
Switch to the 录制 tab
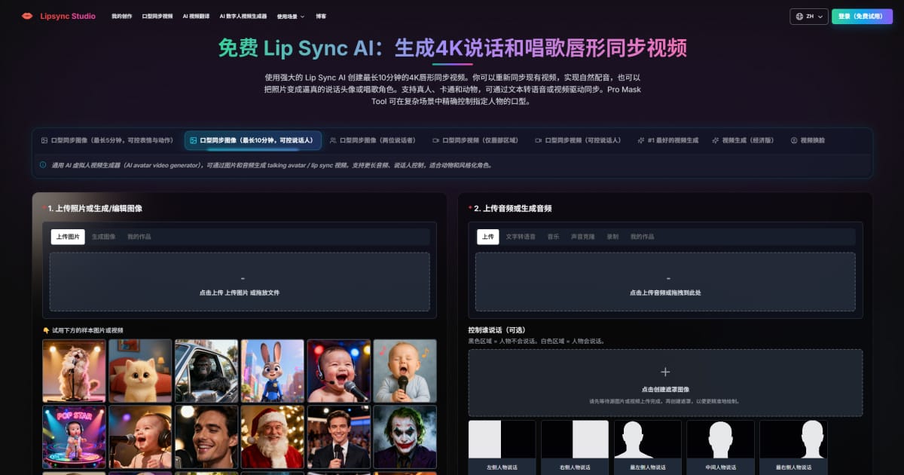point(613,237)
